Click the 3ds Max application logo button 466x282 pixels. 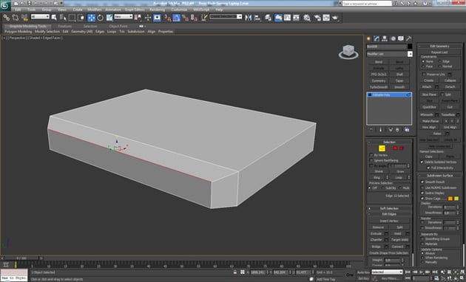click(5, 5)
